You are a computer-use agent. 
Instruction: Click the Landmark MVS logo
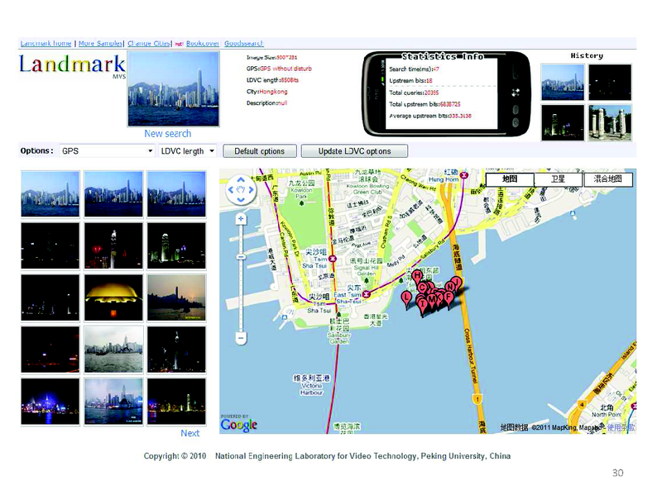[x=72, y=65]
